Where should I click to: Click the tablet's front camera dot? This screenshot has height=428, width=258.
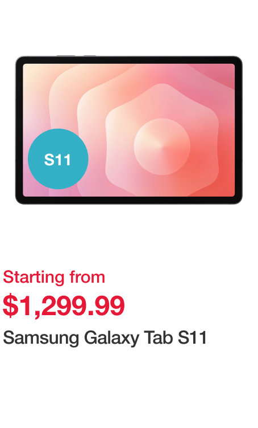pyautogui.click(x=129, y=60)
